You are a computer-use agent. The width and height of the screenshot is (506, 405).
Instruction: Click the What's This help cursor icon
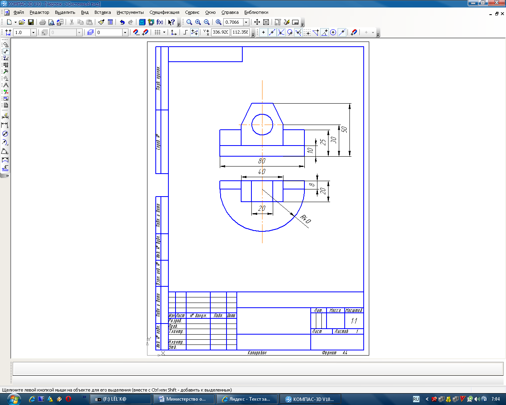click(x=171, y=22)
